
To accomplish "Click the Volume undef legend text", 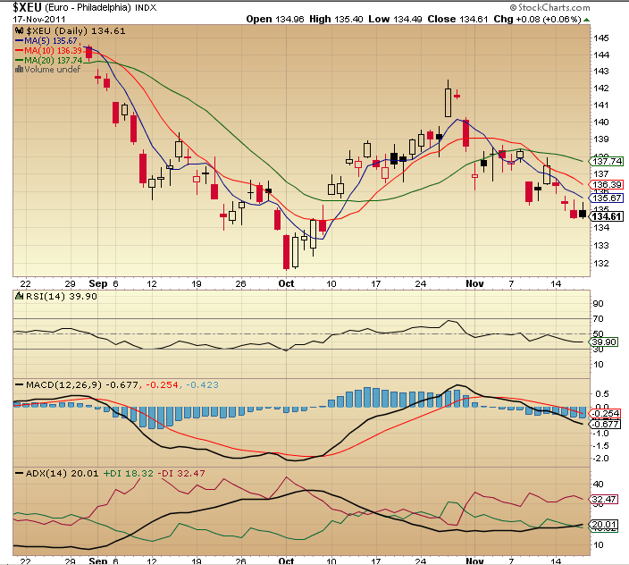I will (x=52, y=69).
